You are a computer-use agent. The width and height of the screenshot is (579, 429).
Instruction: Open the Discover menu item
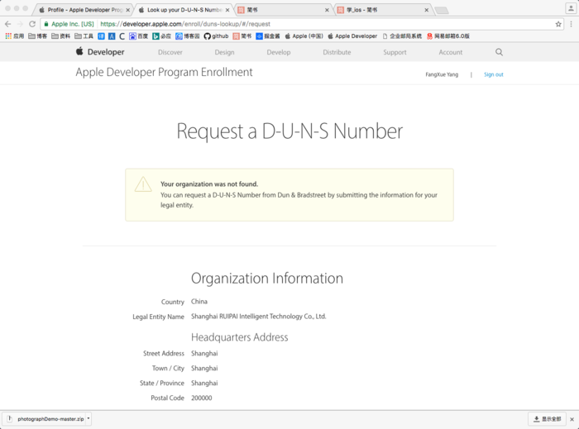pos(170,52)
